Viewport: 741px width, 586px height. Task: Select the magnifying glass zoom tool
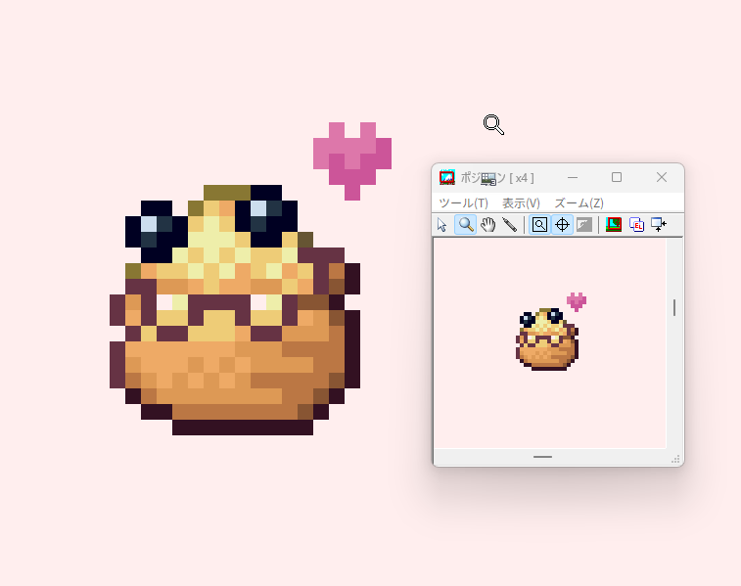(466, 225)
